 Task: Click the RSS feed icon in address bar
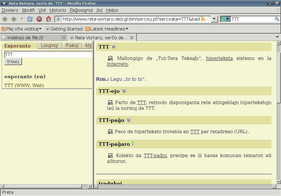coord(203,19)
